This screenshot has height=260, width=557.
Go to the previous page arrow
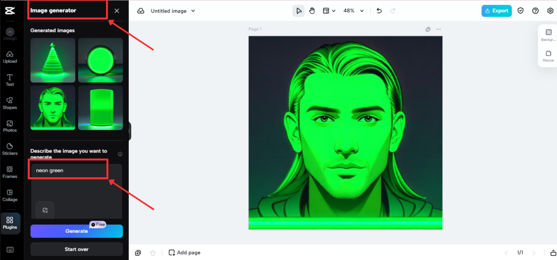[x=506, y=253]
